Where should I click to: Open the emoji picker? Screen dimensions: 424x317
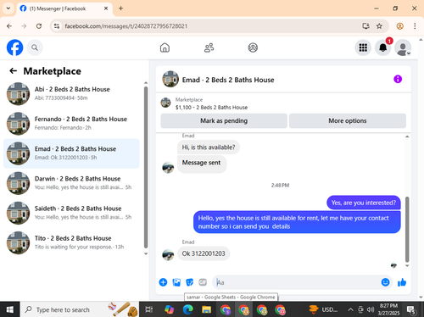point(385,282)
